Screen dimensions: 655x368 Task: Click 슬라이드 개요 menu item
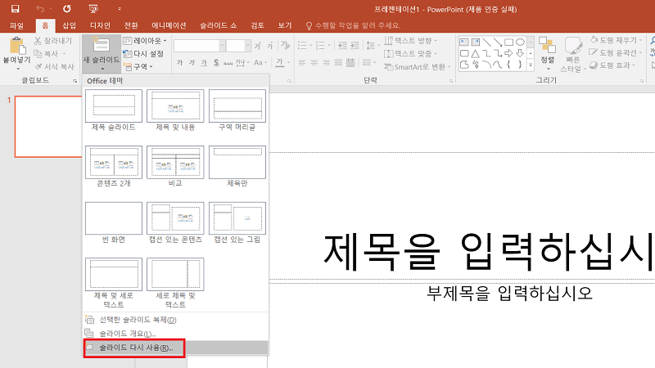pos(175,334)
